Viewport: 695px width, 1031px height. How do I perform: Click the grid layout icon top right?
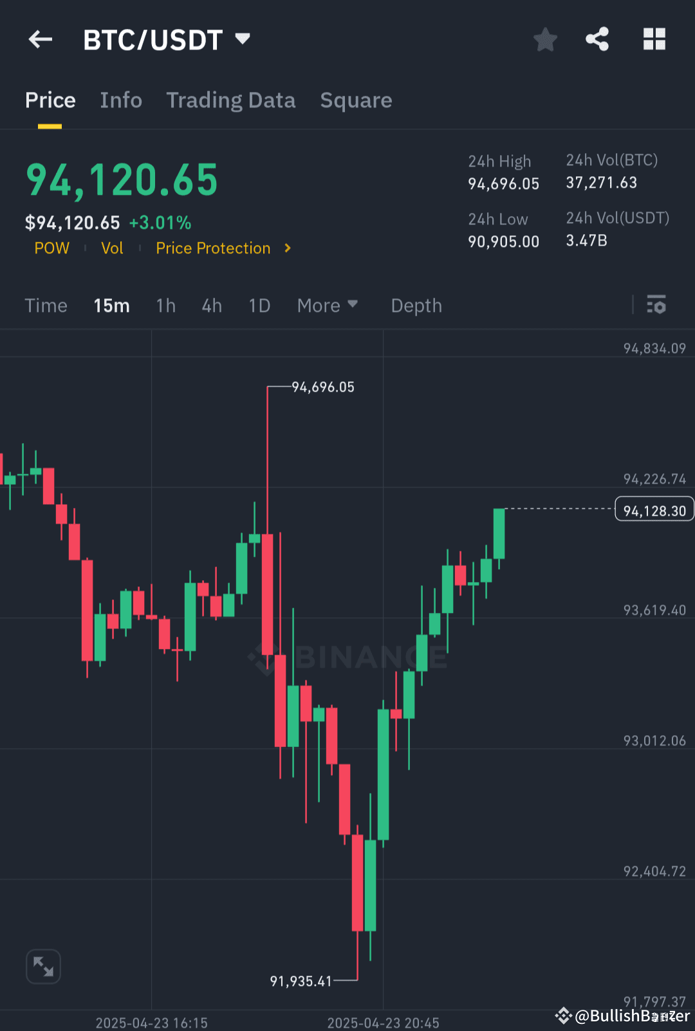(x=654, y=39)
